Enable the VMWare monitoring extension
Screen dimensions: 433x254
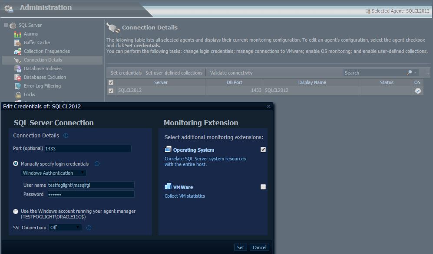(263, 187)
